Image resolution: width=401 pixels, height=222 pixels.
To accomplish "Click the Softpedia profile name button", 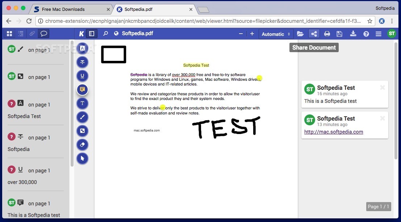I will pos(385,8).
